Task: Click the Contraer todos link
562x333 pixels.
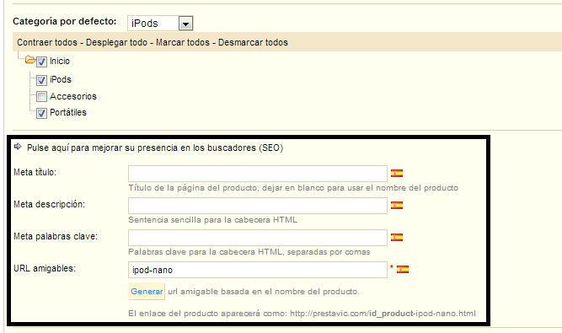Action: (x=47, y=42)
